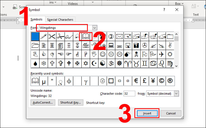The height and width of the screenshot is (128, 206).
Task: Select the hourglass symbol
Action: click(77, 46)
